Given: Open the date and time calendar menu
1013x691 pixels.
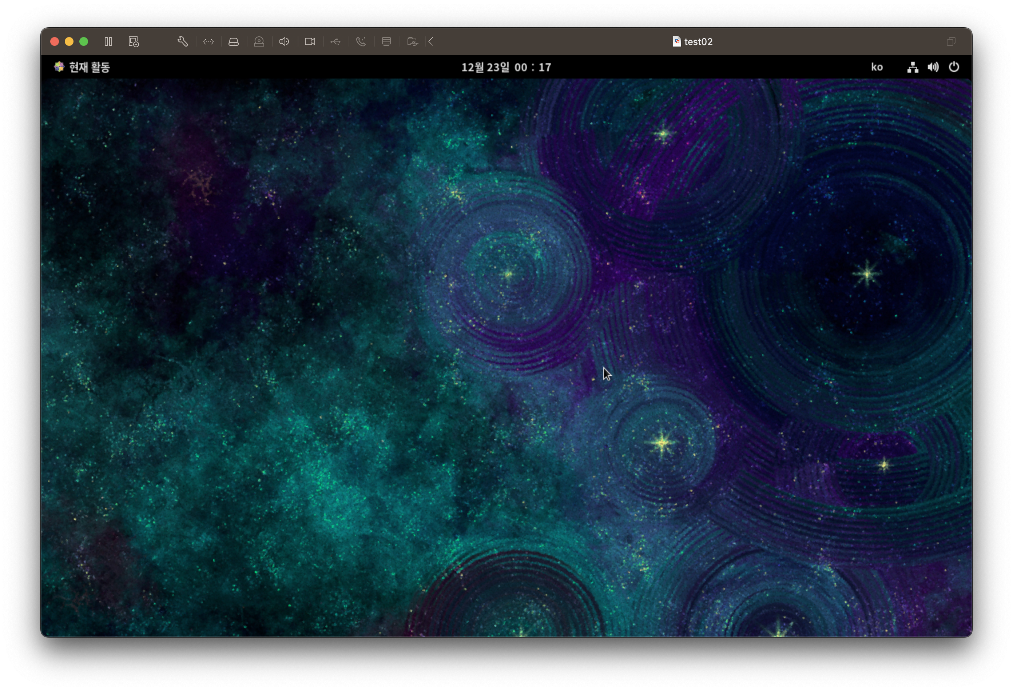Looking at the screenshot, I should click(506, 67).
